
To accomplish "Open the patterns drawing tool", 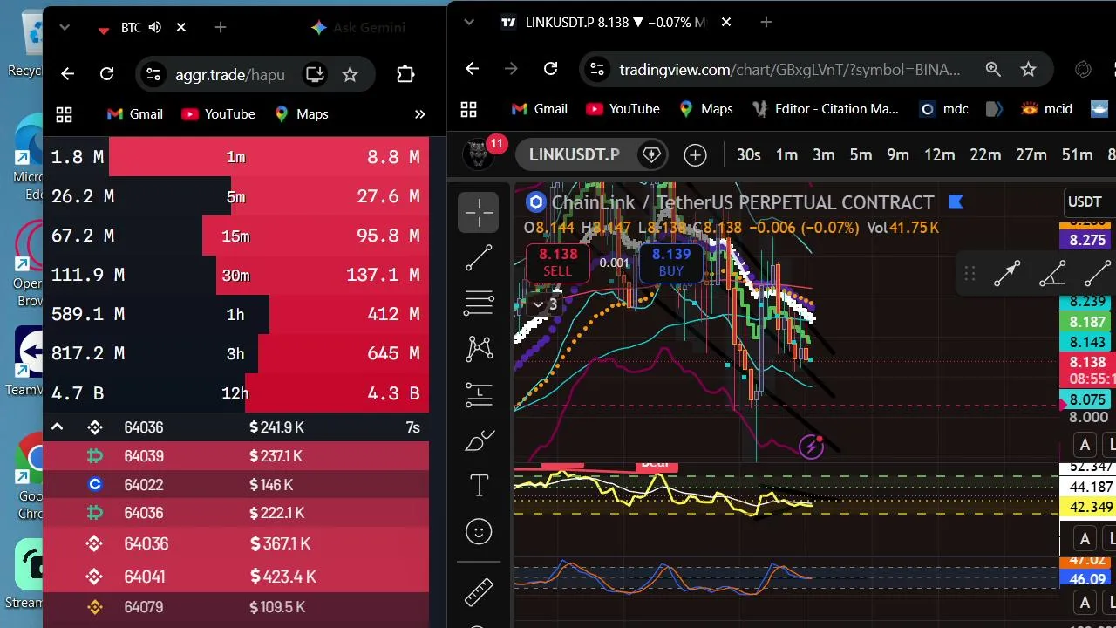I will click(x=479, y=349).
